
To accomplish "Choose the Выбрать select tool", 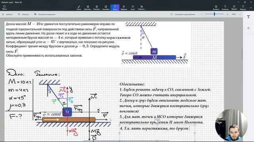I will point(8,14).
